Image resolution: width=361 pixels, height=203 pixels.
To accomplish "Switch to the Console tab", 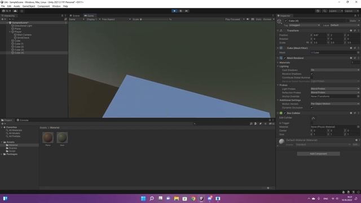I will [23, 120].
